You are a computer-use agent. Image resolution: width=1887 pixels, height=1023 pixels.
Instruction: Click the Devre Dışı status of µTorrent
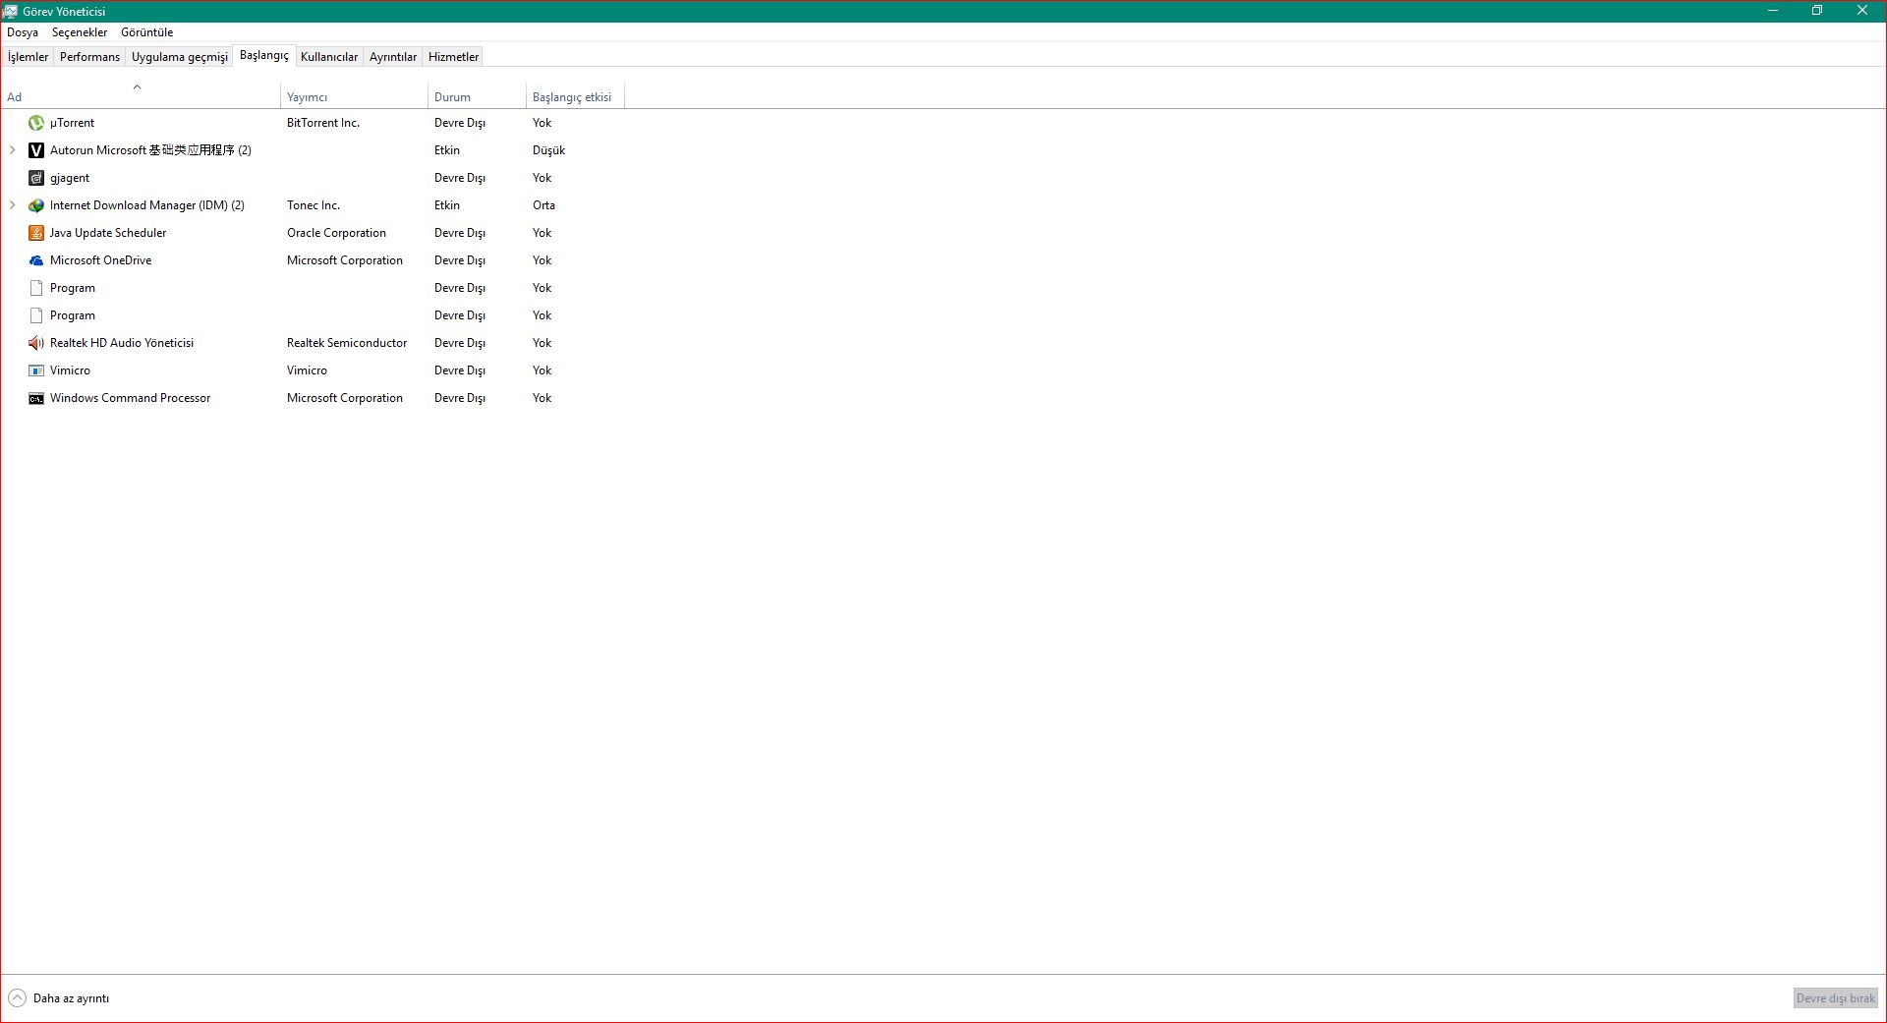click(x=460, y=123)
